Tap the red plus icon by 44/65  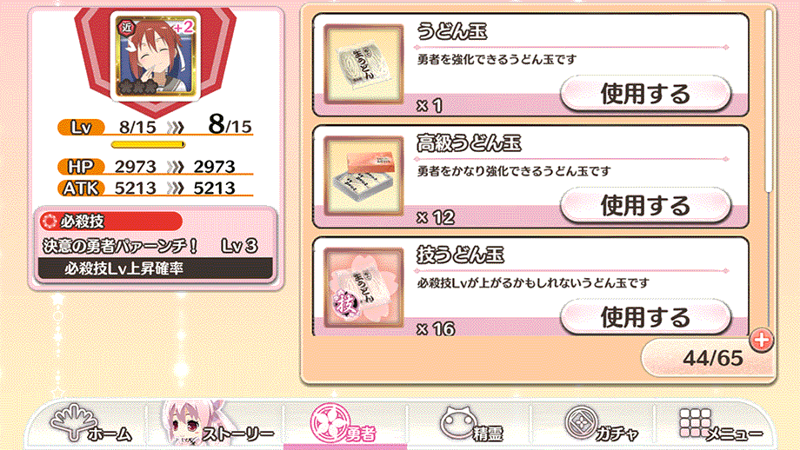[761, 340]
